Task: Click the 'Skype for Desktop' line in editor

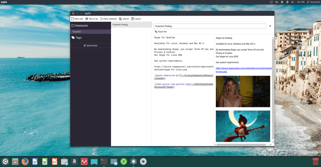Action: tap(165, 37)
